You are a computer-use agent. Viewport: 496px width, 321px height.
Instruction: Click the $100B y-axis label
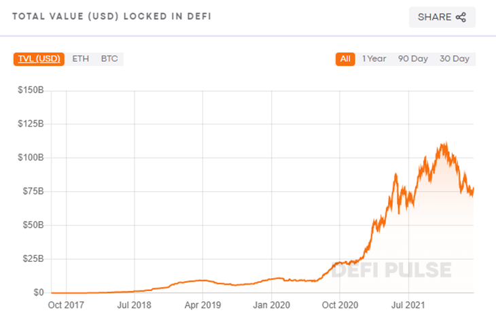click(31, 157)
